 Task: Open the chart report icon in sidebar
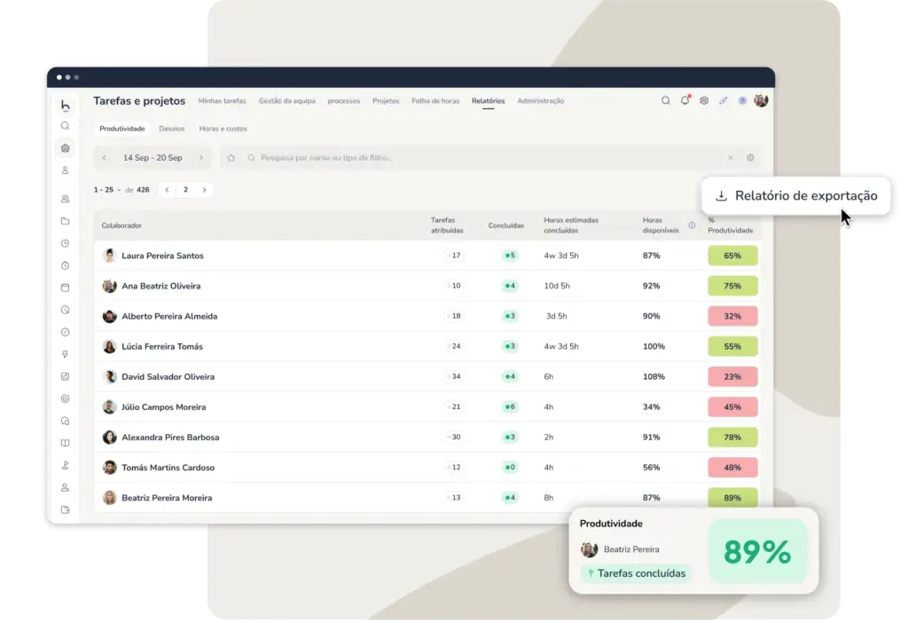coord(66,376)
